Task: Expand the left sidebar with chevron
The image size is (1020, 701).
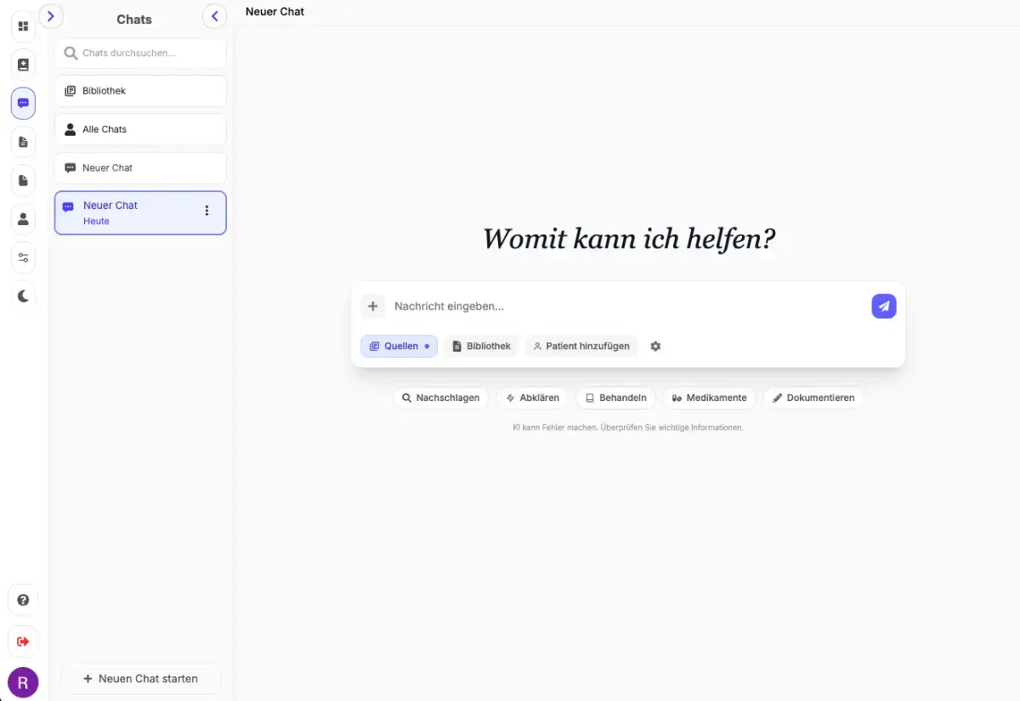Action: (51, 15)
